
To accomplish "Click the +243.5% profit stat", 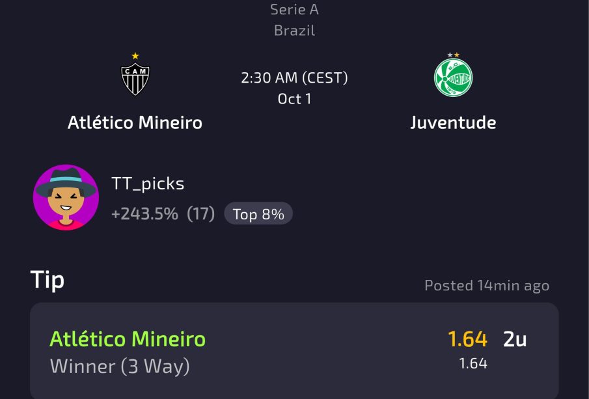I will [144, 214].
